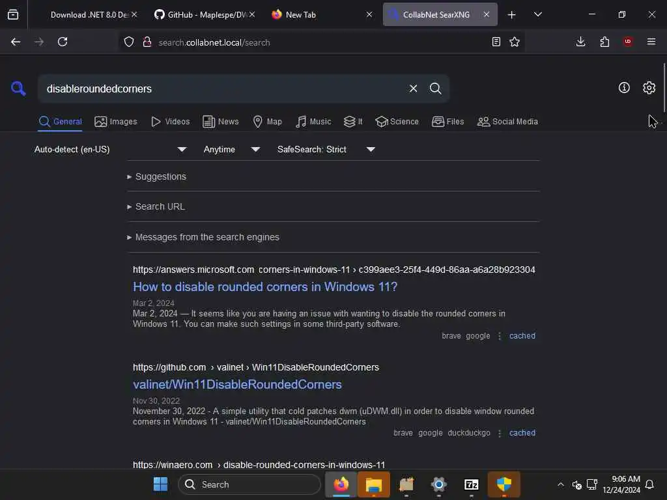Submit search with magnifier button

(x=435, y=89)
